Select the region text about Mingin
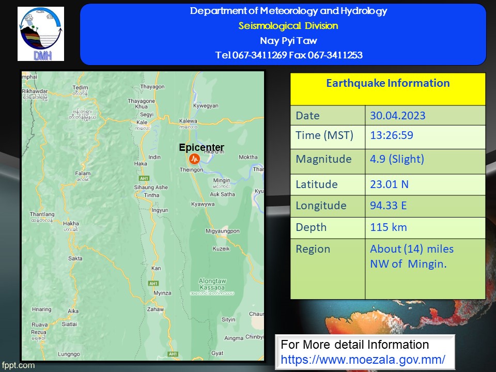Screen dimensions: 496x372 412,257
